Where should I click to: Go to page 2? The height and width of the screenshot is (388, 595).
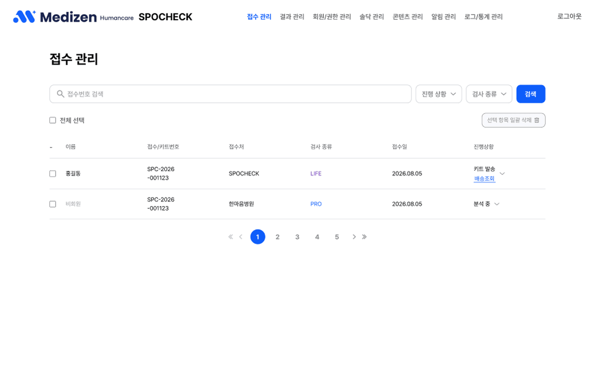pos(278,237)
